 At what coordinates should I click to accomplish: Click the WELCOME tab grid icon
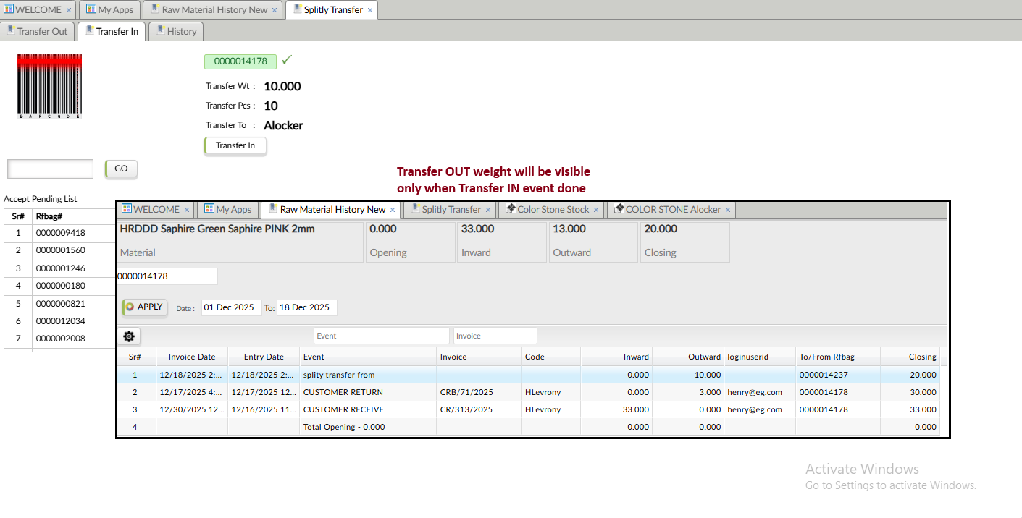[8, 9]
